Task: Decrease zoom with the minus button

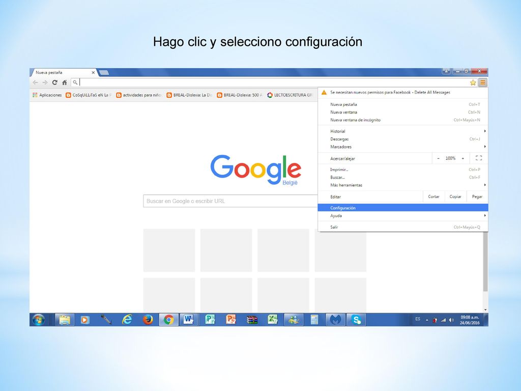Action: click(x=438, y=159)
